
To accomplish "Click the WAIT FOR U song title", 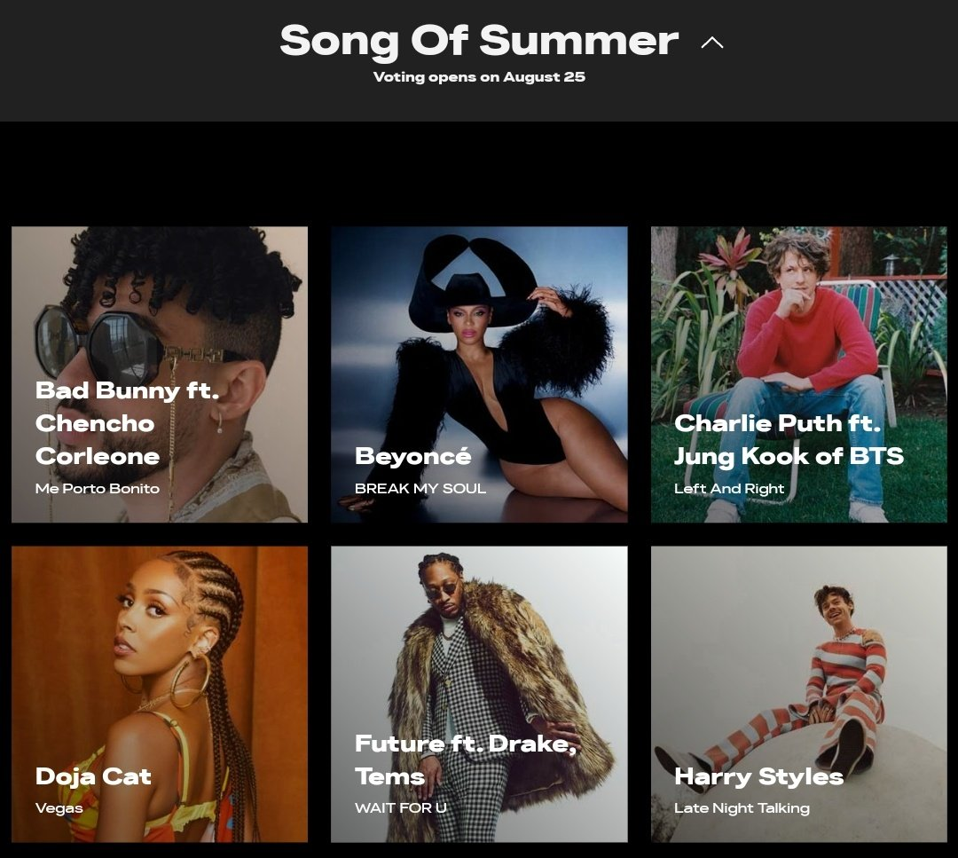I will (401, 808).
